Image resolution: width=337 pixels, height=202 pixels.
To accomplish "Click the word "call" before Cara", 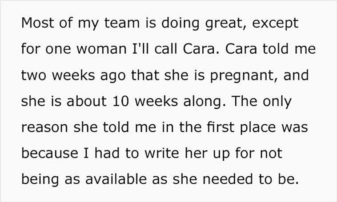I will [166, 48].
